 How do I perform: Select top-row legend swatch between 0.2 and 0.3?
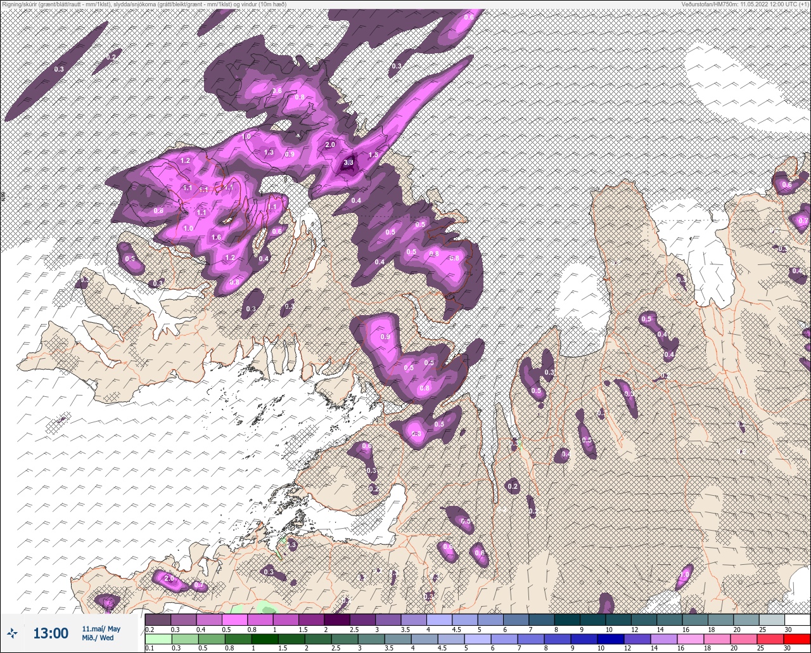click(x=158, y=619)
